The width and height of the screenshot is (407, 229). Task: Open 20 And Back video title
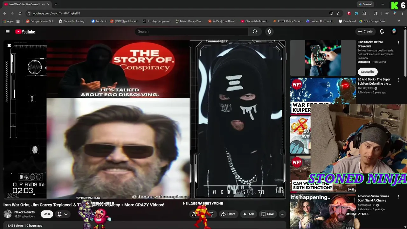(x=374, y=81)
